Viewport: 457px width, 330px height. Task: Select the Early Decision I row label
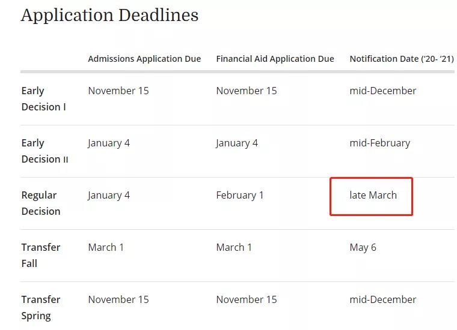pos(44,99)
